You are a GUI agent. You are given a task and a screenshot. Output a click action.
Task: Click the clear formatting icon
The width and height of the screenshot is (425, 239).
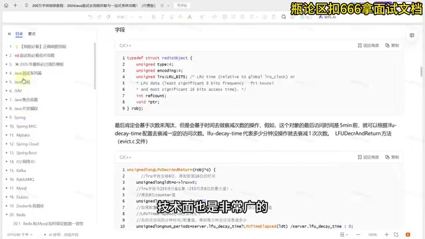click(202, 17)
